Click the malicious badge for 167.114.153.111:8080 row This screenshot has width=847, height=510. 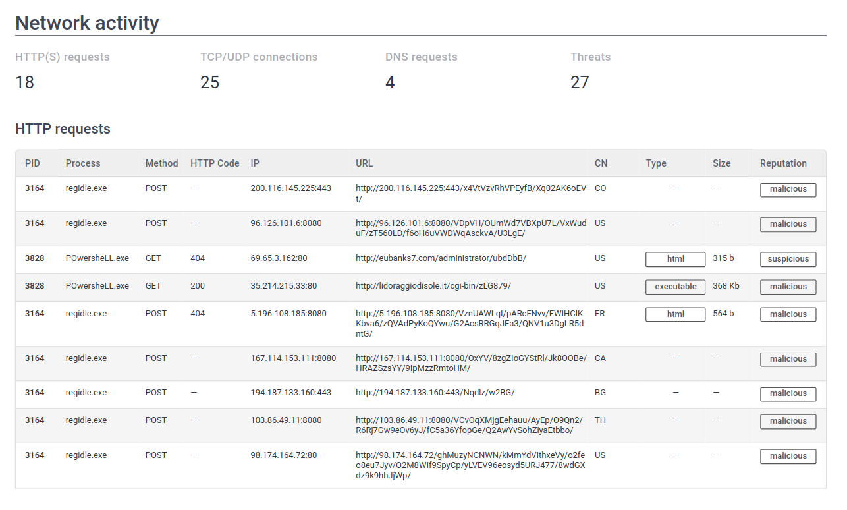(788, 360)
